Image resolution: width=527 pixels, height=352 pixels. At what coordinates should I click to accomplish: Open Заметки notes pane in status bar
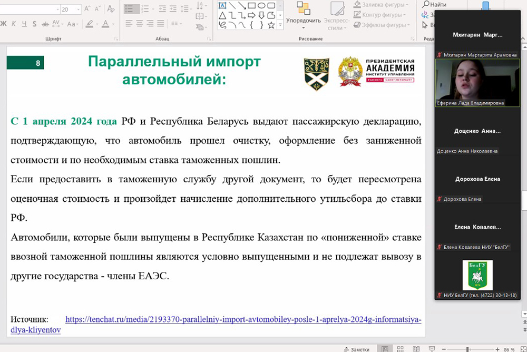pyautogui.click(x=356, y=349)
